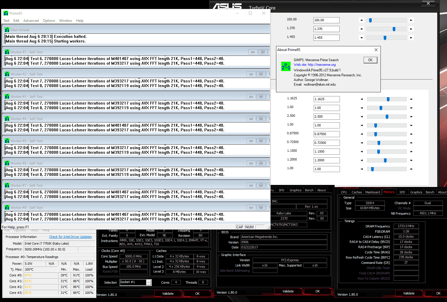The width and height of the screenshot is (447, 302).
Task: Click the 100.00 value input field in TurboV
Action: [x=326, y=20]
